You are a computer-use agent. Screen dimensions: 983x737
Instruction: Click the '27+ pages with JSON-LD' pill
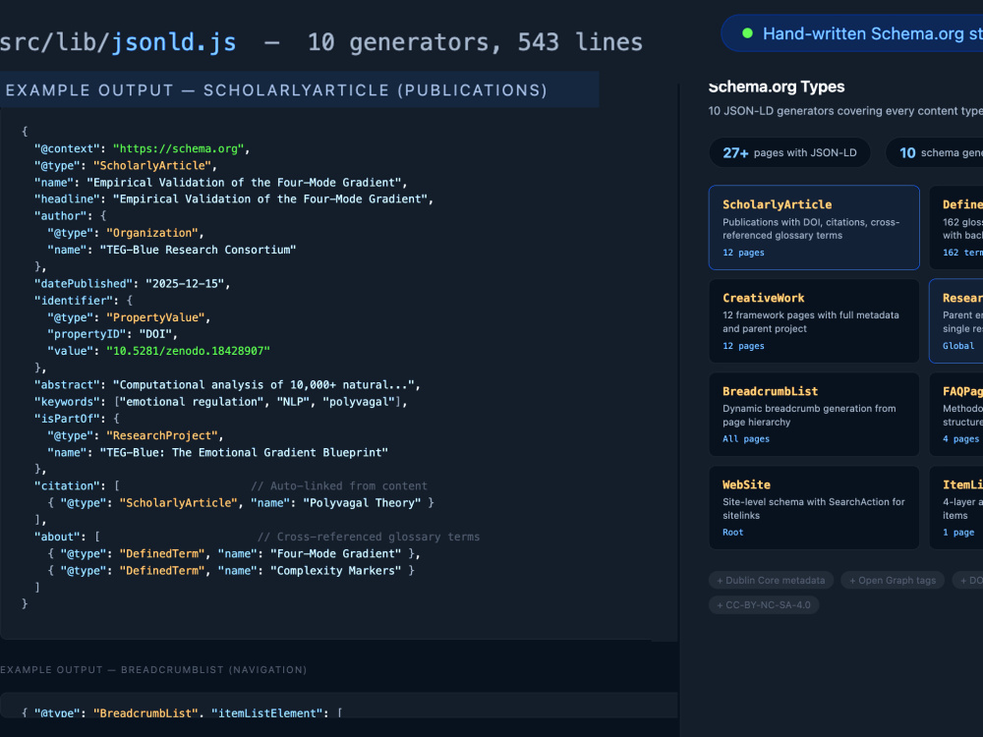click(789, 152)
